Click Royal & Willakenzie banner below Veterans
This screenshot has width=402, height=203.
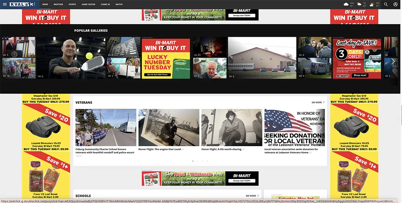(x=200, y=179)
